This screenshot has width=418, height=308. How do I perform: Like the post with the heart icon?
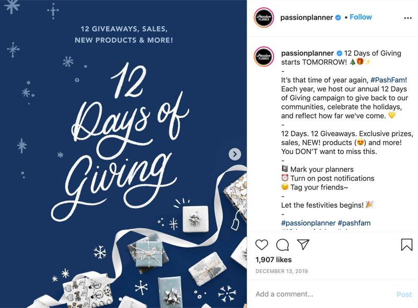(x=262, y=245)
